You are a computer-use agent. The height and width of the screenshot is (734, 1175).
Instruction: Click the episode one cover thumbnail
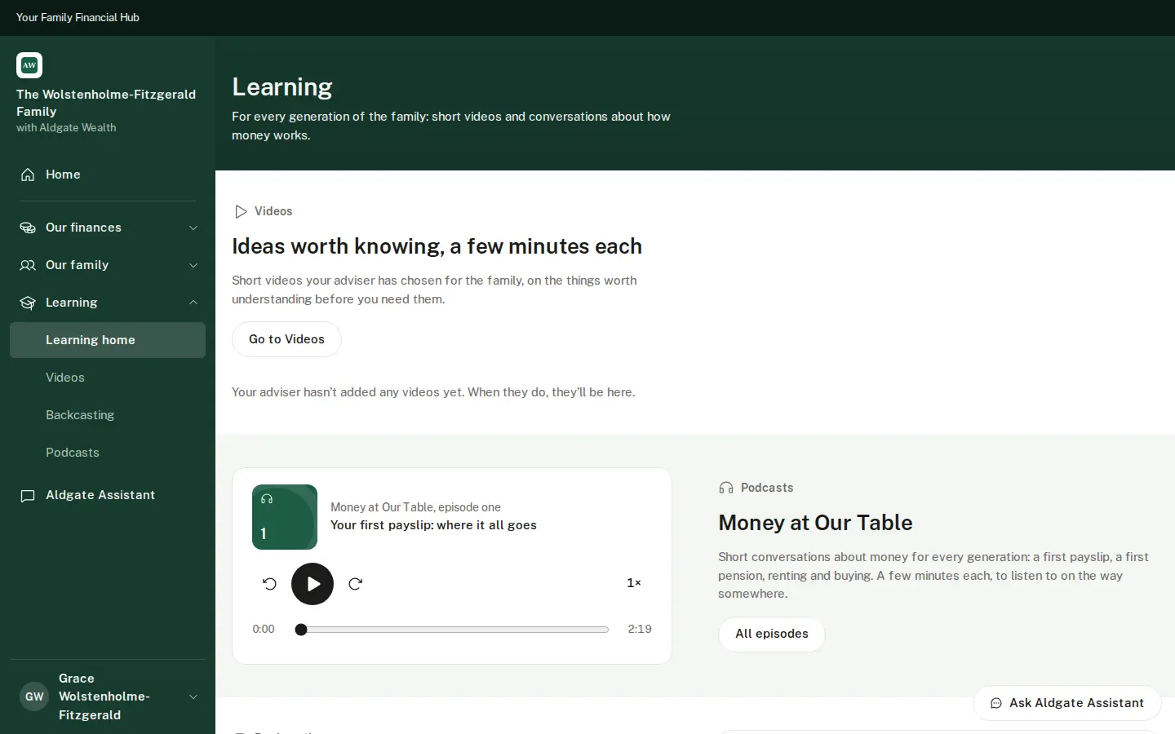[285, 517]
